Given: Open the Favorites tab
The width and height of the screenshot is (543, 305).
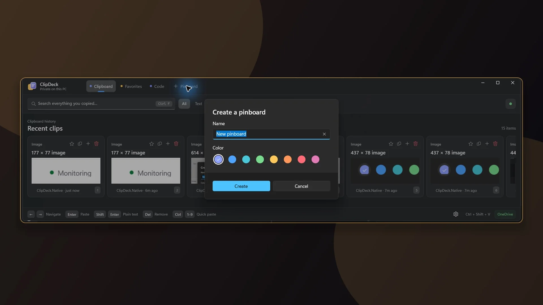Looking at the screenshot, I should 131,86.
